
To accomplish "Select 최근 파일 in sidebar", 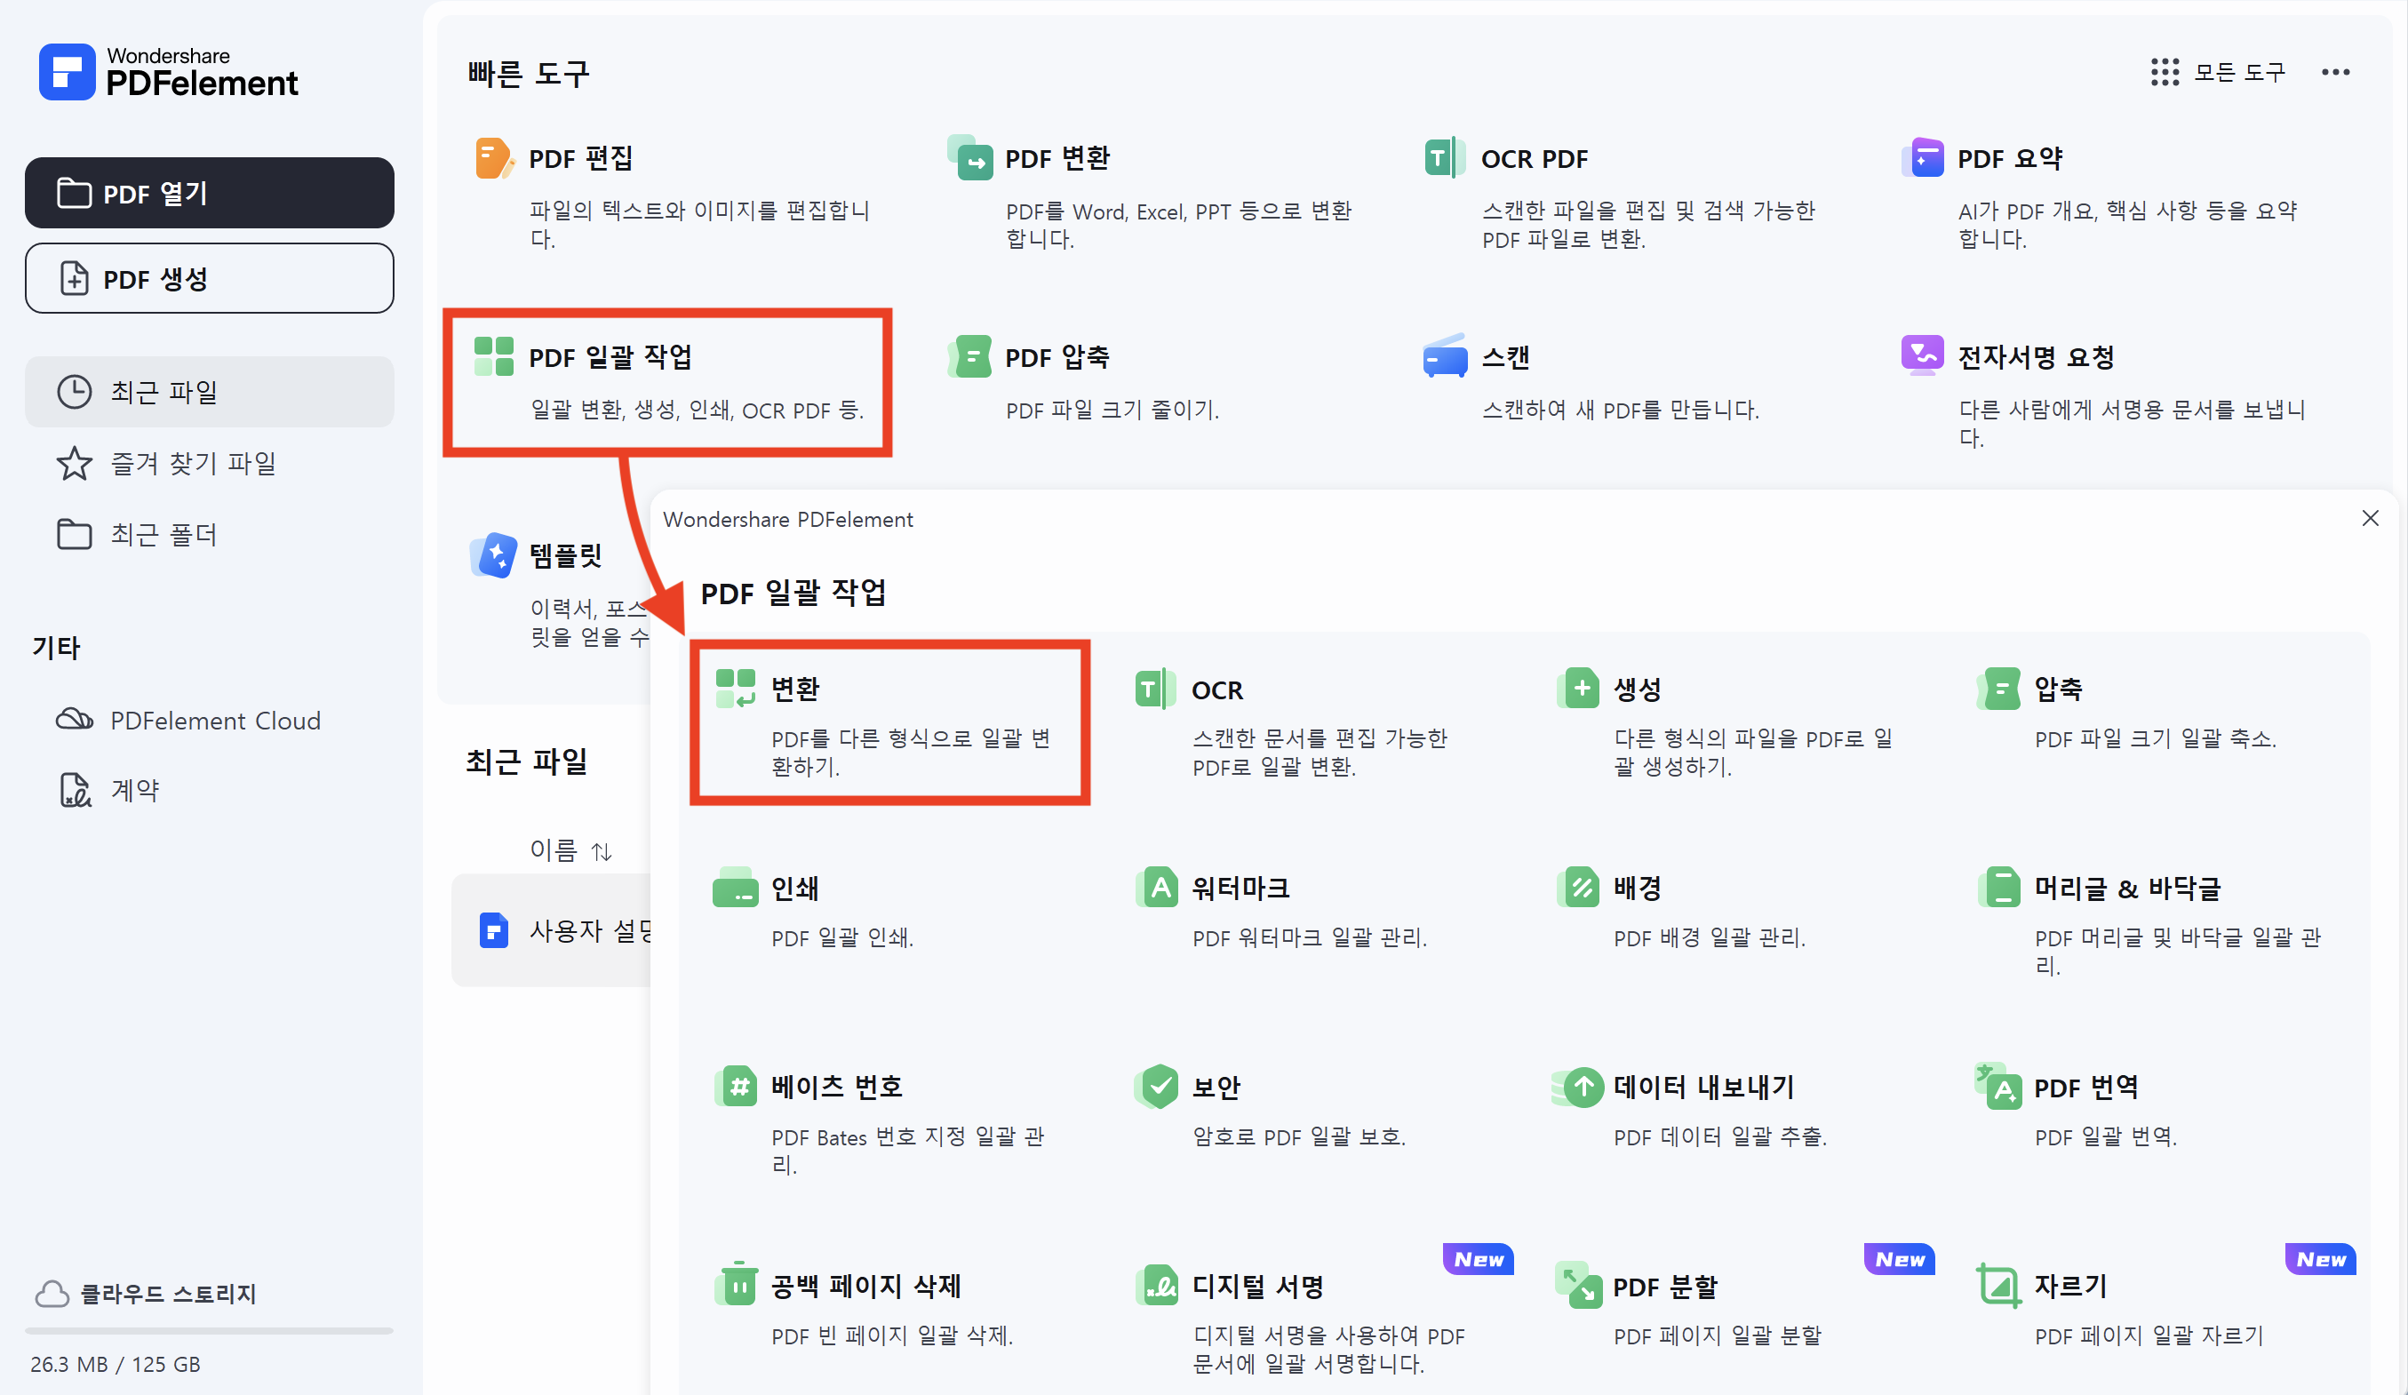I will 210,392.
